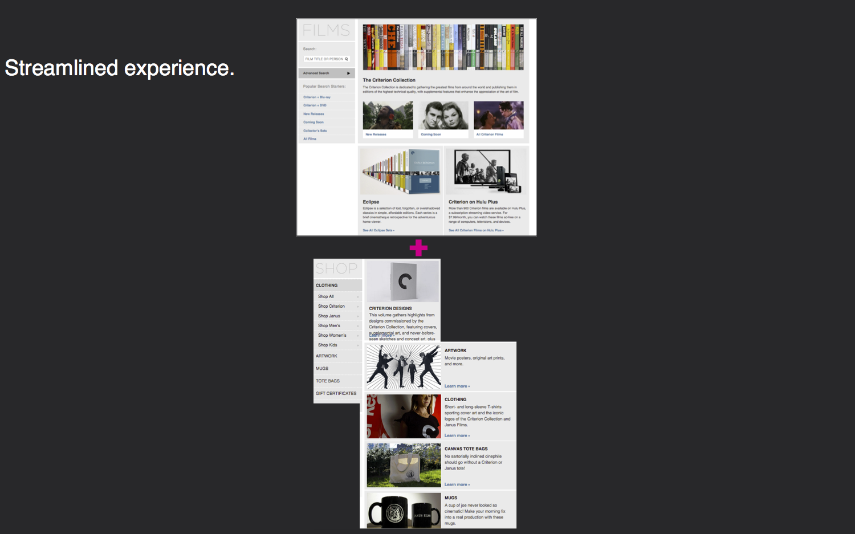Click the Criterion Designs book image

[402, 282]
